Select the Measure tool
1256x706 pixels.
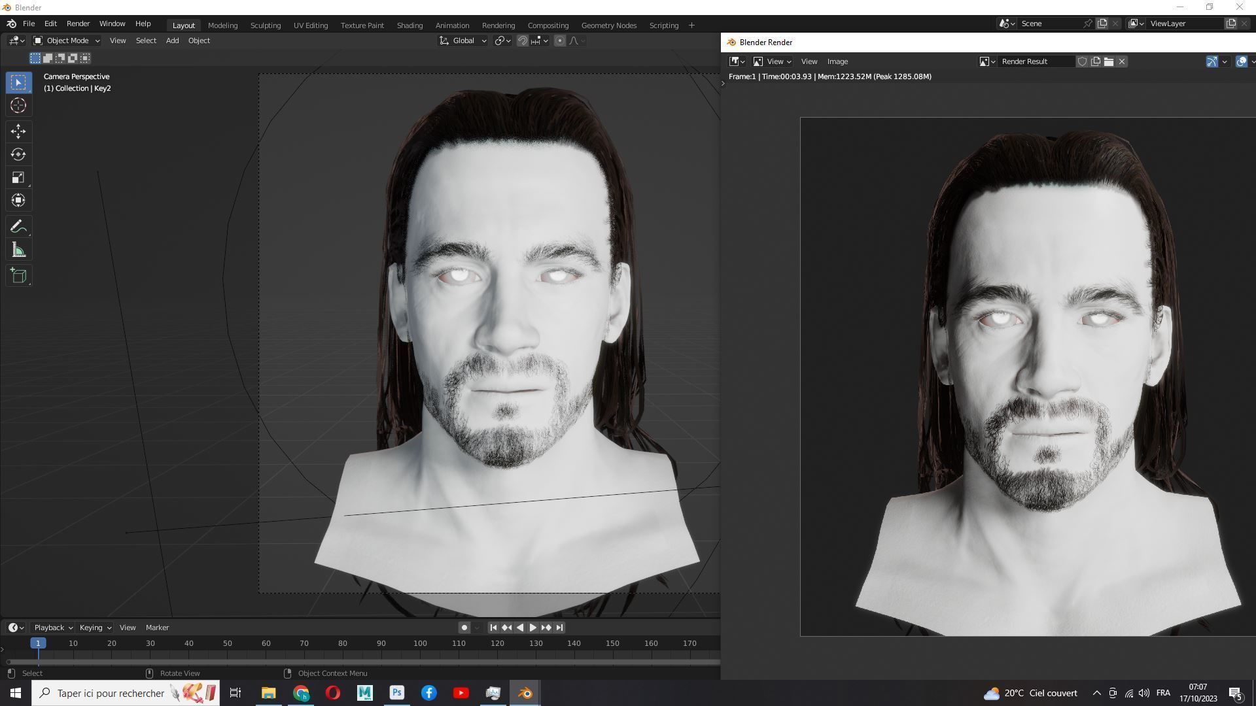pyautogui.click(x=18, y=250)
